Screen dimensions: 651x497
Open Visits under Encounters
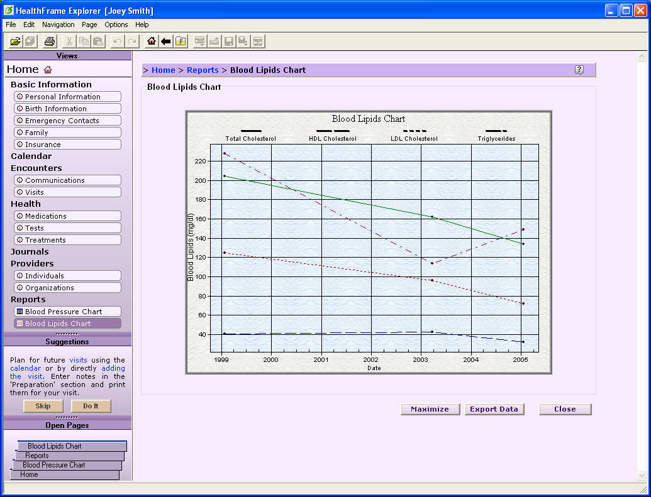[68, 192]
